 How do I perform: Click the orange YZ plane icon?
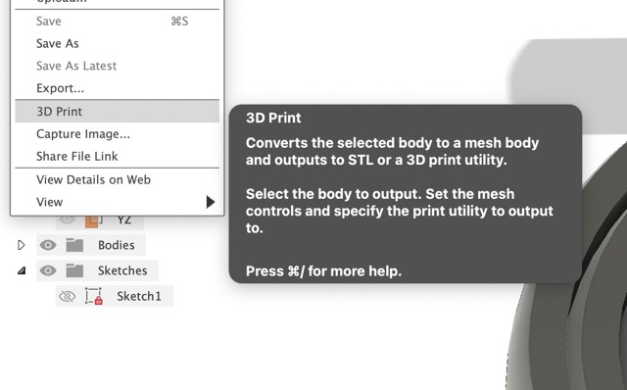pos(94,220)
